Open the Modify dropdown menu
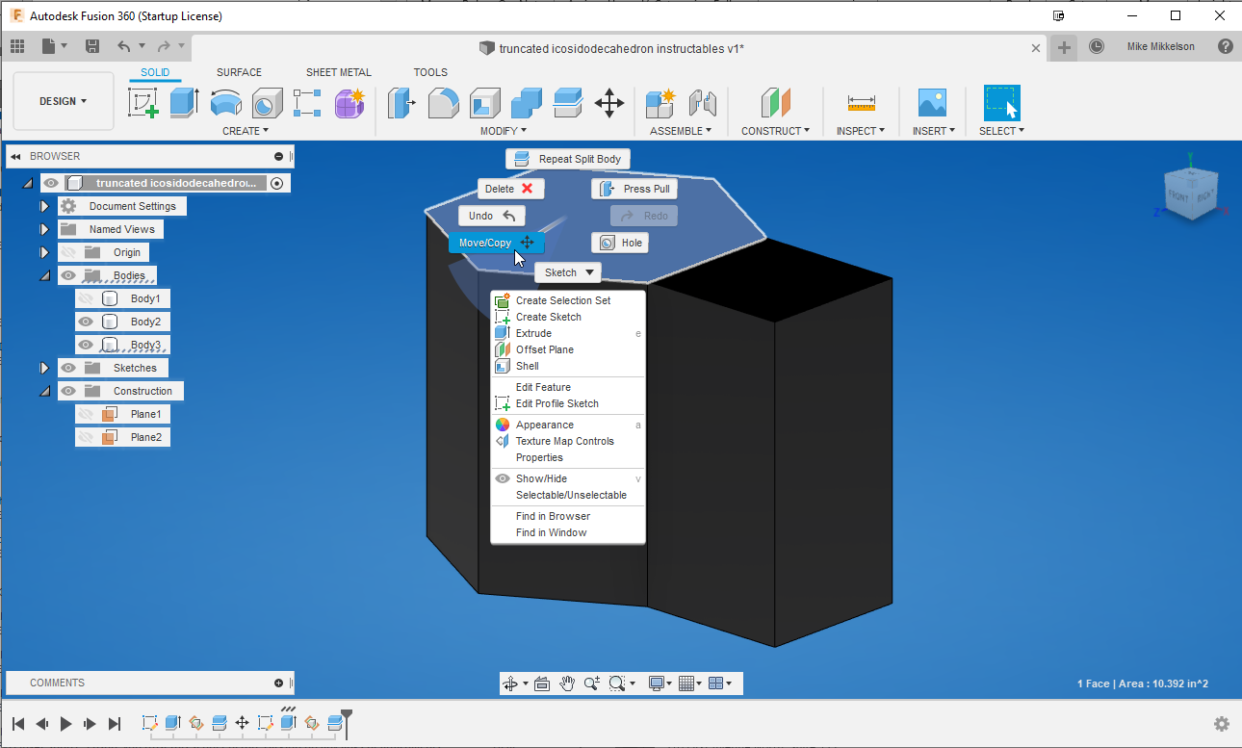The image size is (1242, 748). 503,130
